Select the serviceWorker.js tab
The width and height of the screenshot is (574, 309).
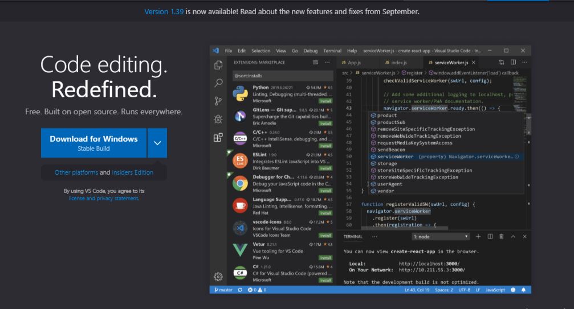pos(451,63)
